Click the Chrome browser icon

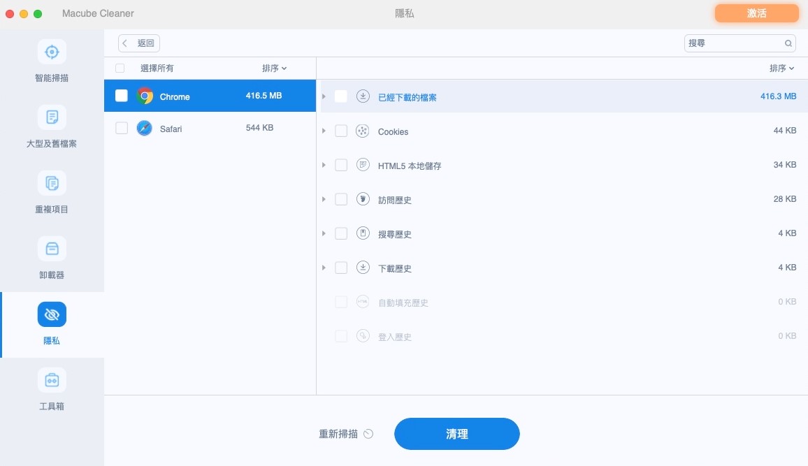coord(145,96)
